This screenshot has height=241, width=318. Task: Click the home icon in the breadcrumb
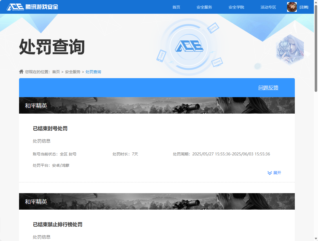click(21, 72)
